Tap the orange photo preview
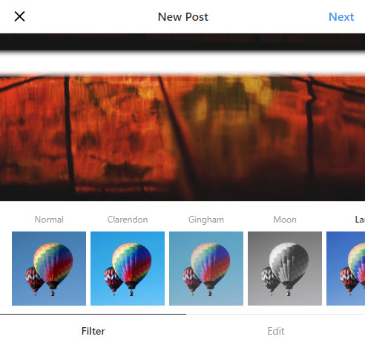Screen dimensions: 365x345 pyautogui.click(x=182, y=117)
